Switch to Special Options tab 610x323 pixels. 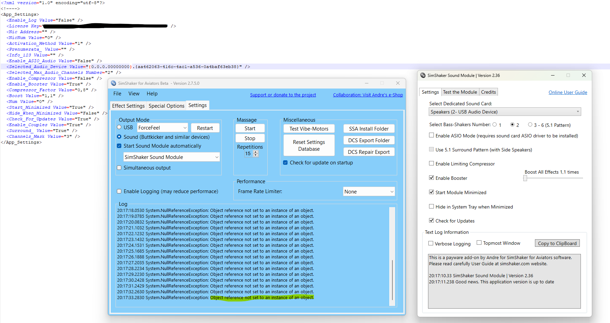167,106
